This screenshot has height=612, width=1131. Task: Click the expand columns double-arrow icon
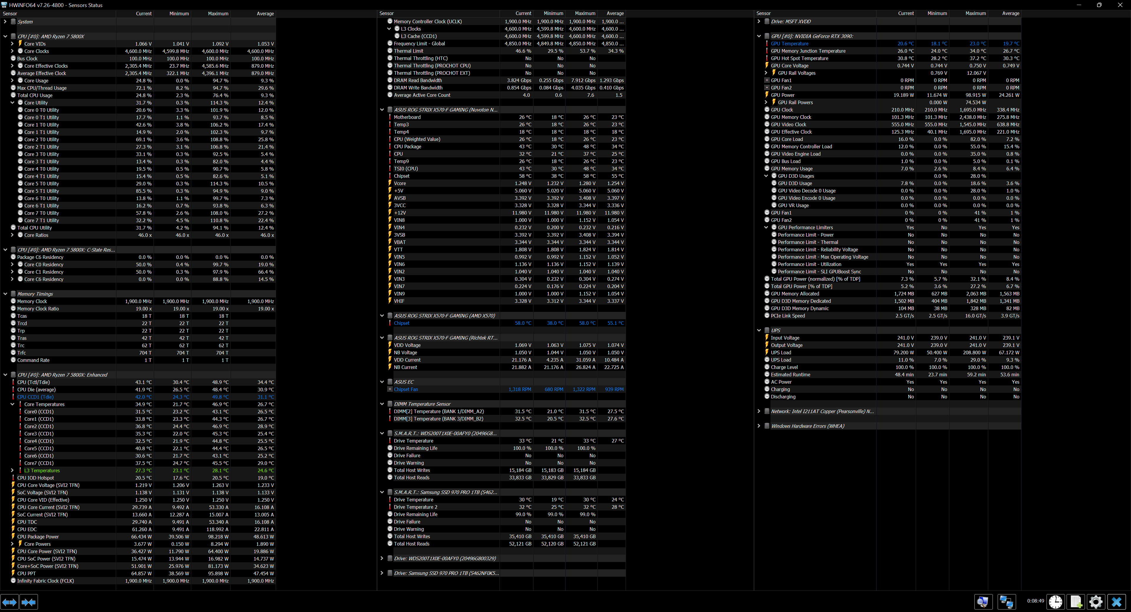pos(10,602)
